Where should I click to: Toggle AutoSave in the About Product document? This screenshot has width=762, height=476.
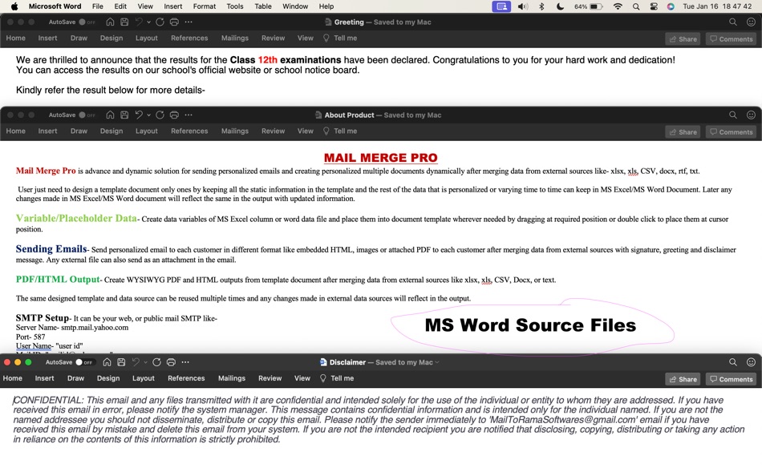coord(83,115)
